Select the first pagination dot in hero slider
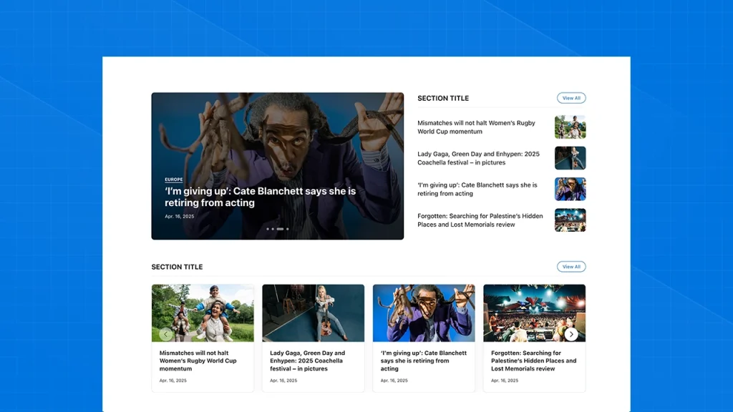Image resolution: width=733 pixels, height=412 pixels. click(x=267, y=229)
